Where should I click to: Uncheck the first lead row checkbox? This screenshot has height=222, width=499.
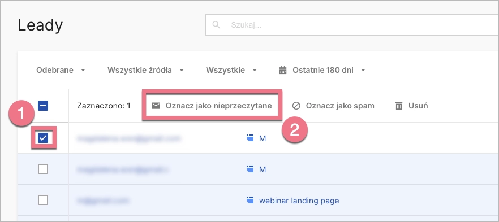coord(43,138)
